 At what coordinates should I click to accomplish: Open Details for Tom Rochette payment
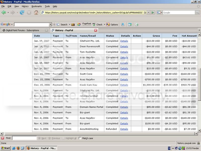point(124,52)
